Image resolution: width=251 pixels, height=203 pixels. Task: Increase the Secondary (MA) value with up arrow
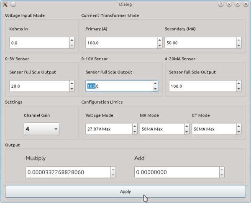pos(239,41)
